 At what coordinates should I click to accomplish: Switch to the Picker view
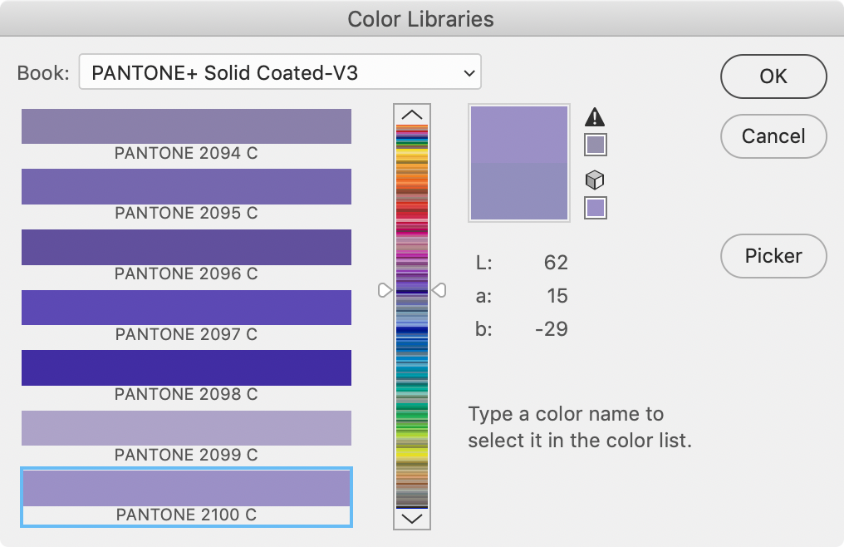click(773, 256)
